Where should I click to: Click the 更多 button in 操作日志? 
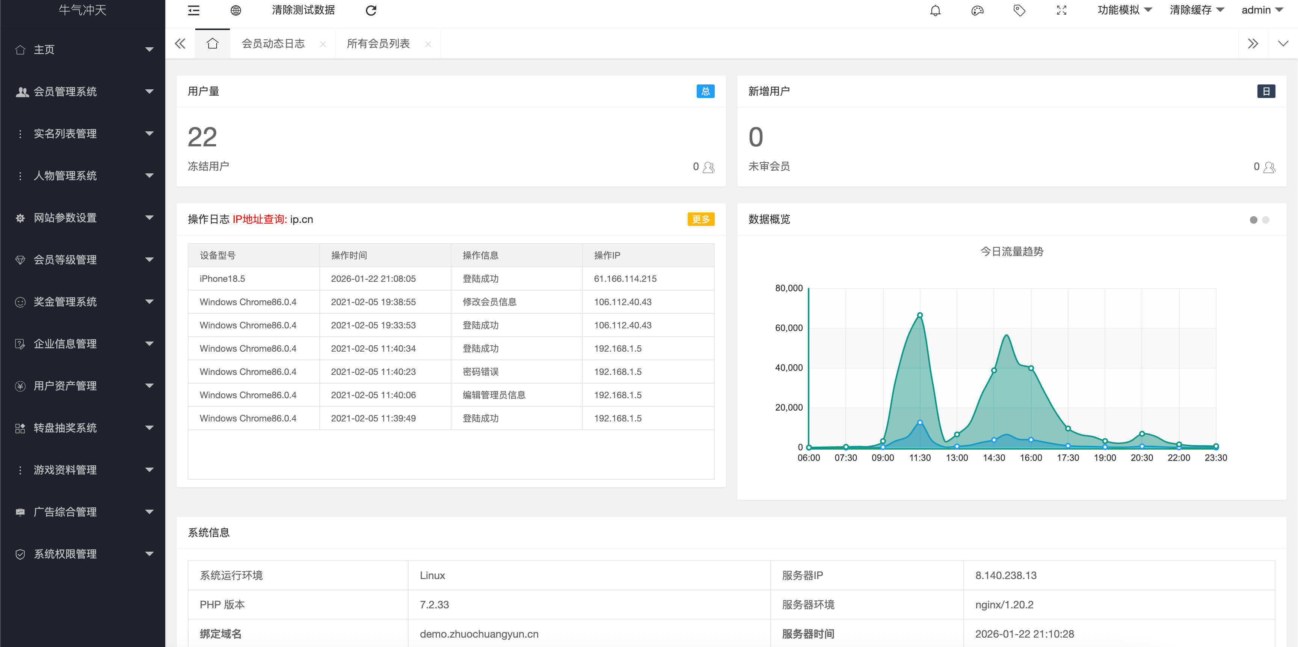click(x=701, y=220)
